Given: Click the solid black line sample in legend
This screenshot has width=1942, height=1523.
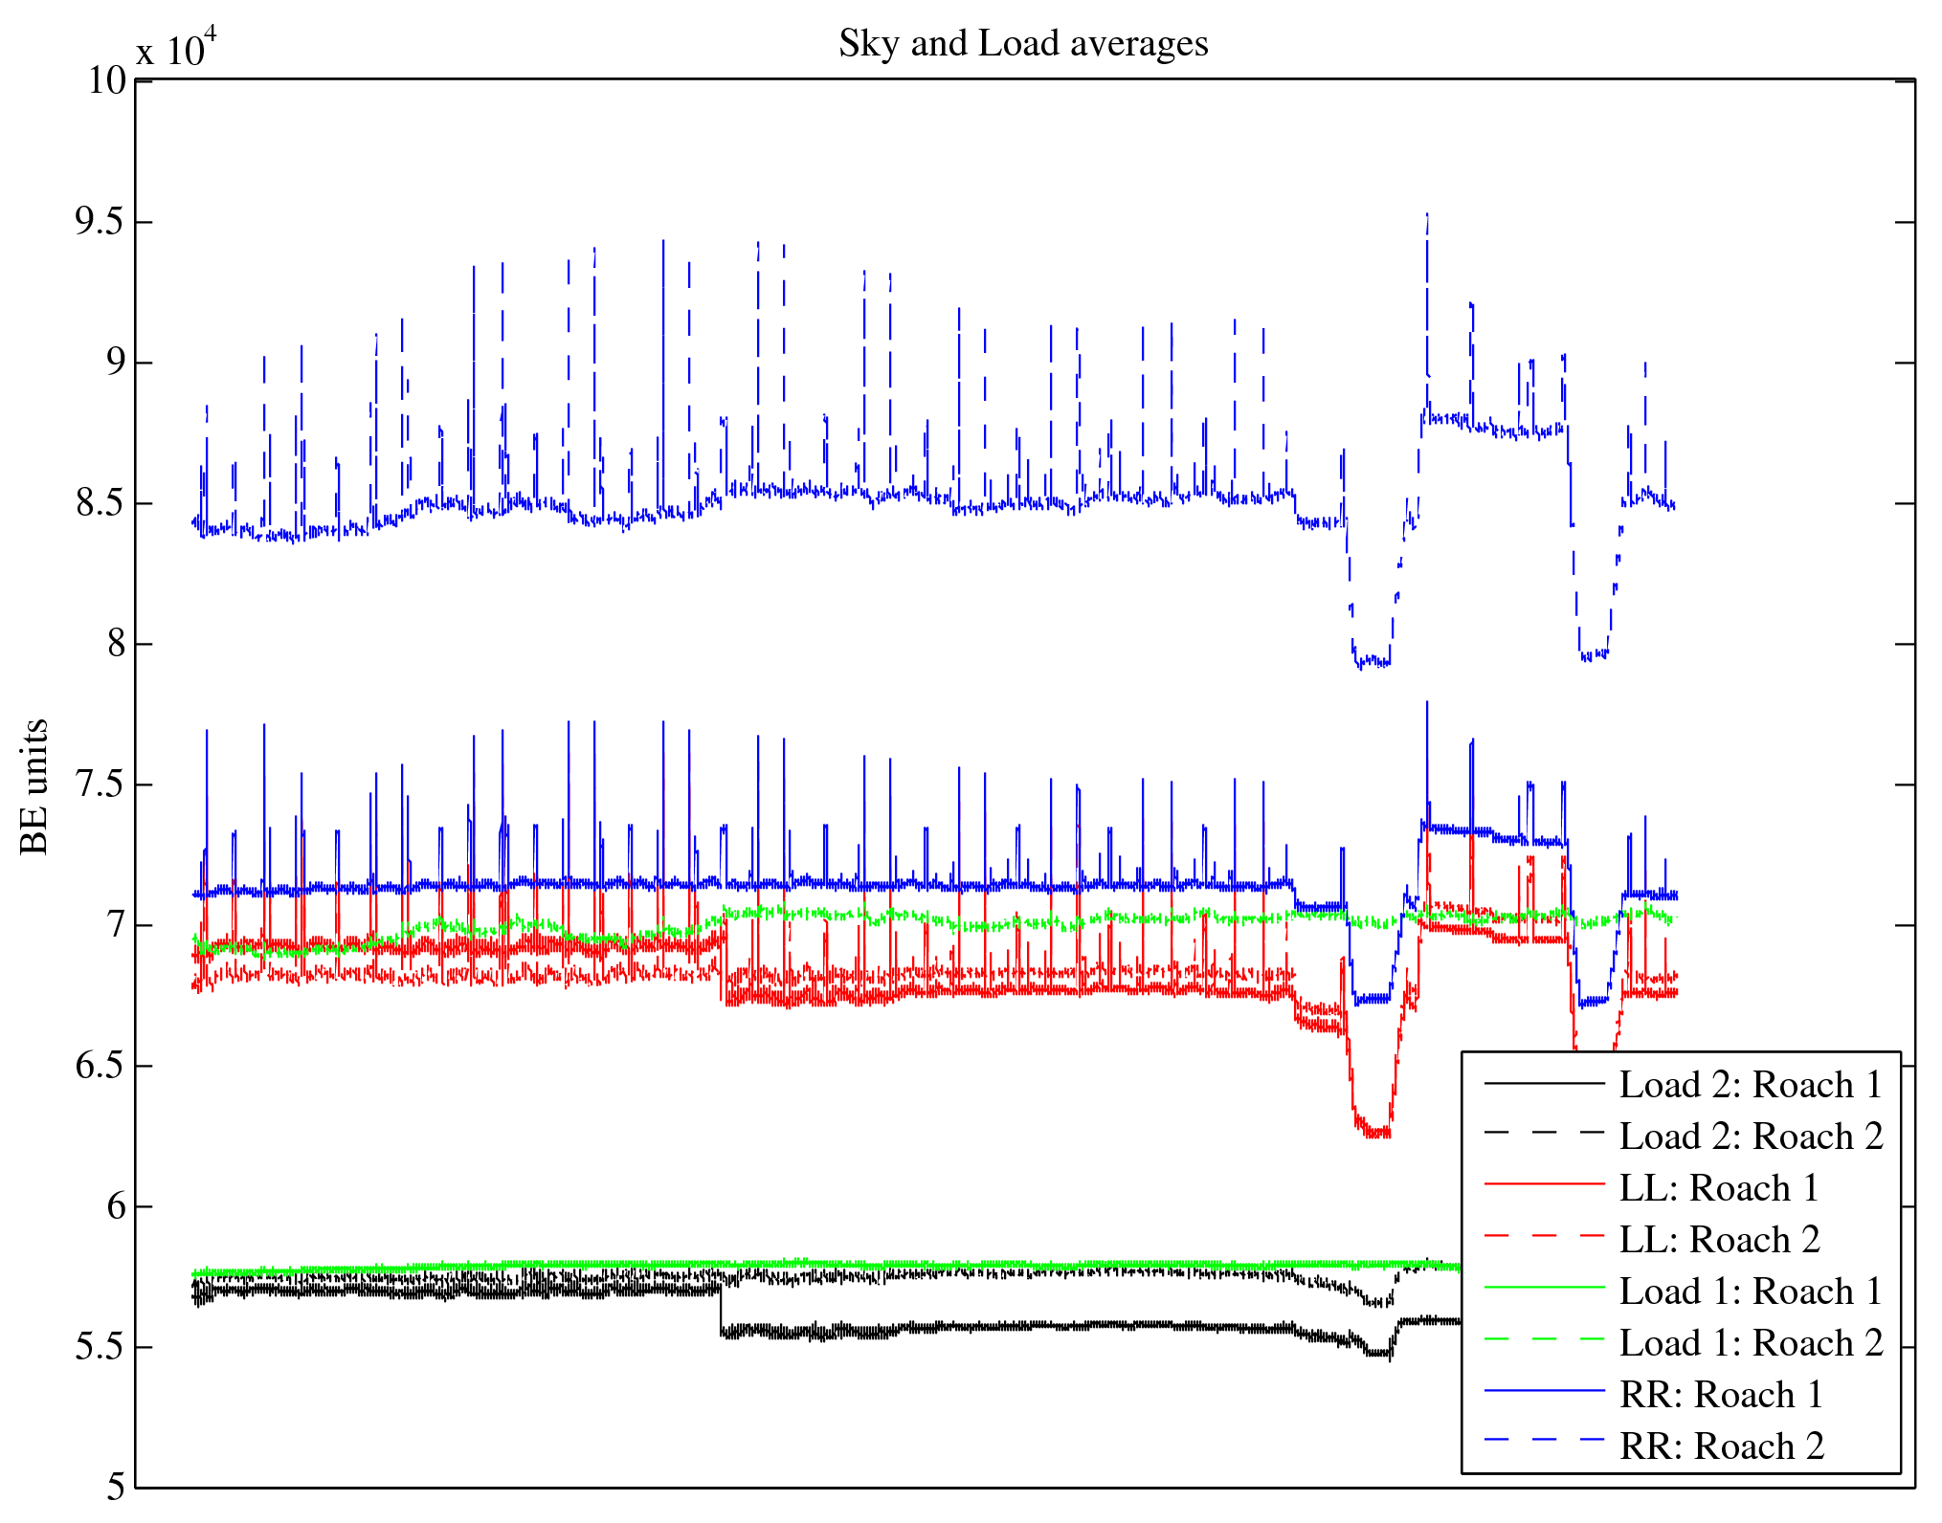Looking at the screenshot, I should point(1544,1083).
